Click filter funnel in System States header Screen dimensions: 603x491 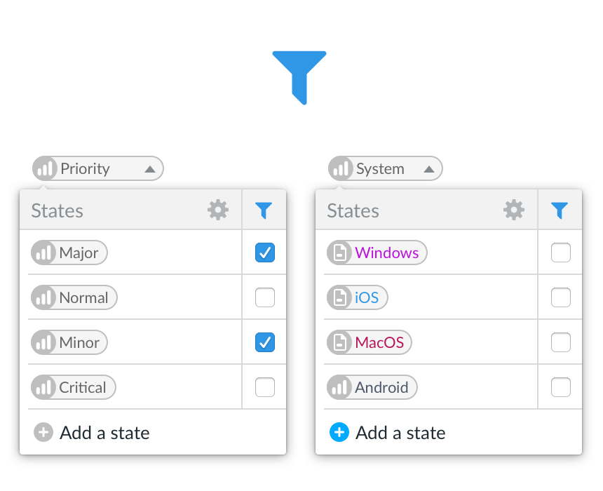[x=560, y=210]
